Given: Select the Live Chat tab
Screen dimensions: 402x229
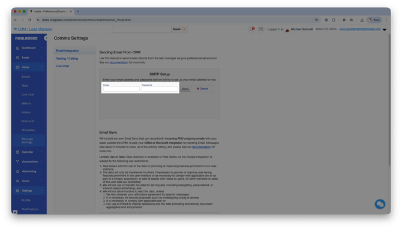Looking at the screenshot, I should 62,66.
